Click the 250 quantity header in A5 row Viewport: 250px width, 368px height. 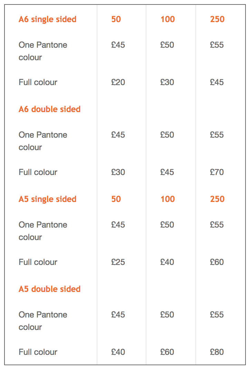coord(217,199)
